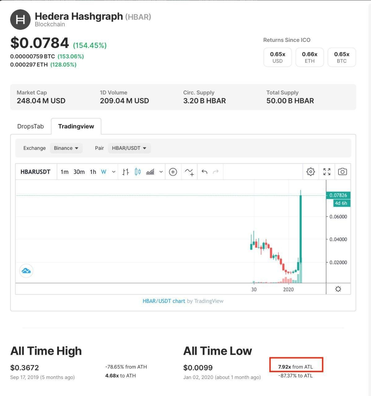Click the 0.06000 price scale label
Viewport: 371px width, 396px height.
338,217
